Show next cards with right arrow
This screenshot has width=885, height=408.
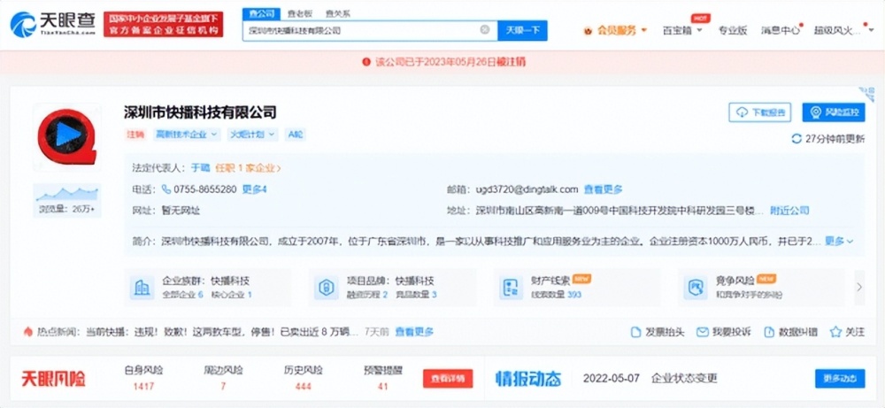pos(859,288)
